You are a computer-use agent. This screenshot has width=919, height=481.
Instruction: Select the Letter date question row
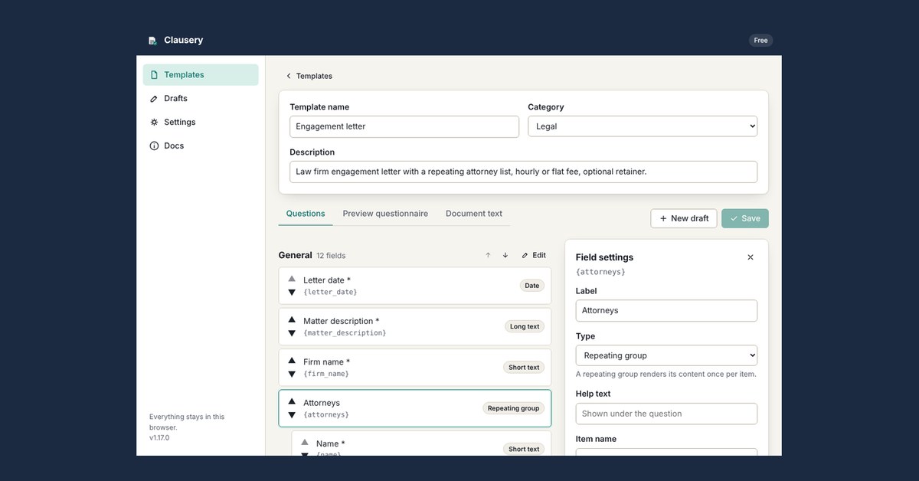(x=415, y=286)
